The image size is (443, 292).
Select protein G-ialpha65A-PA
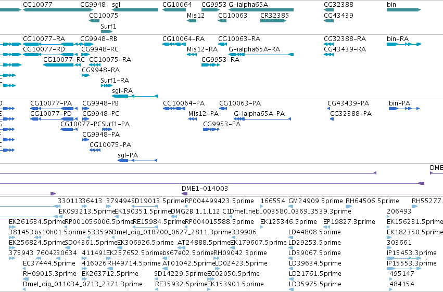pyautogui.click(x=262, y=119)
